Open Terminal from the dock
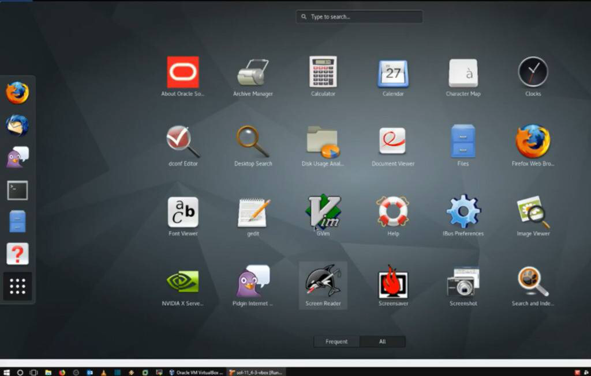The width and height of the screenshot is (591, 376). (17, 190)
